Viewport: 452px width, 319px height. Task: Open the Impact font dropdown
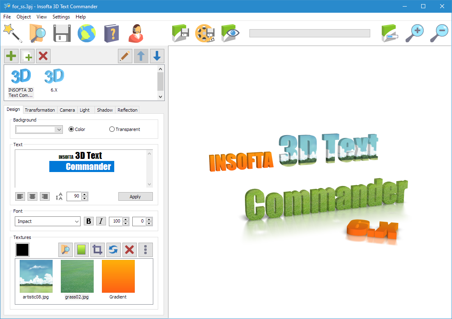pyautogui.click(x=77, y=221)
